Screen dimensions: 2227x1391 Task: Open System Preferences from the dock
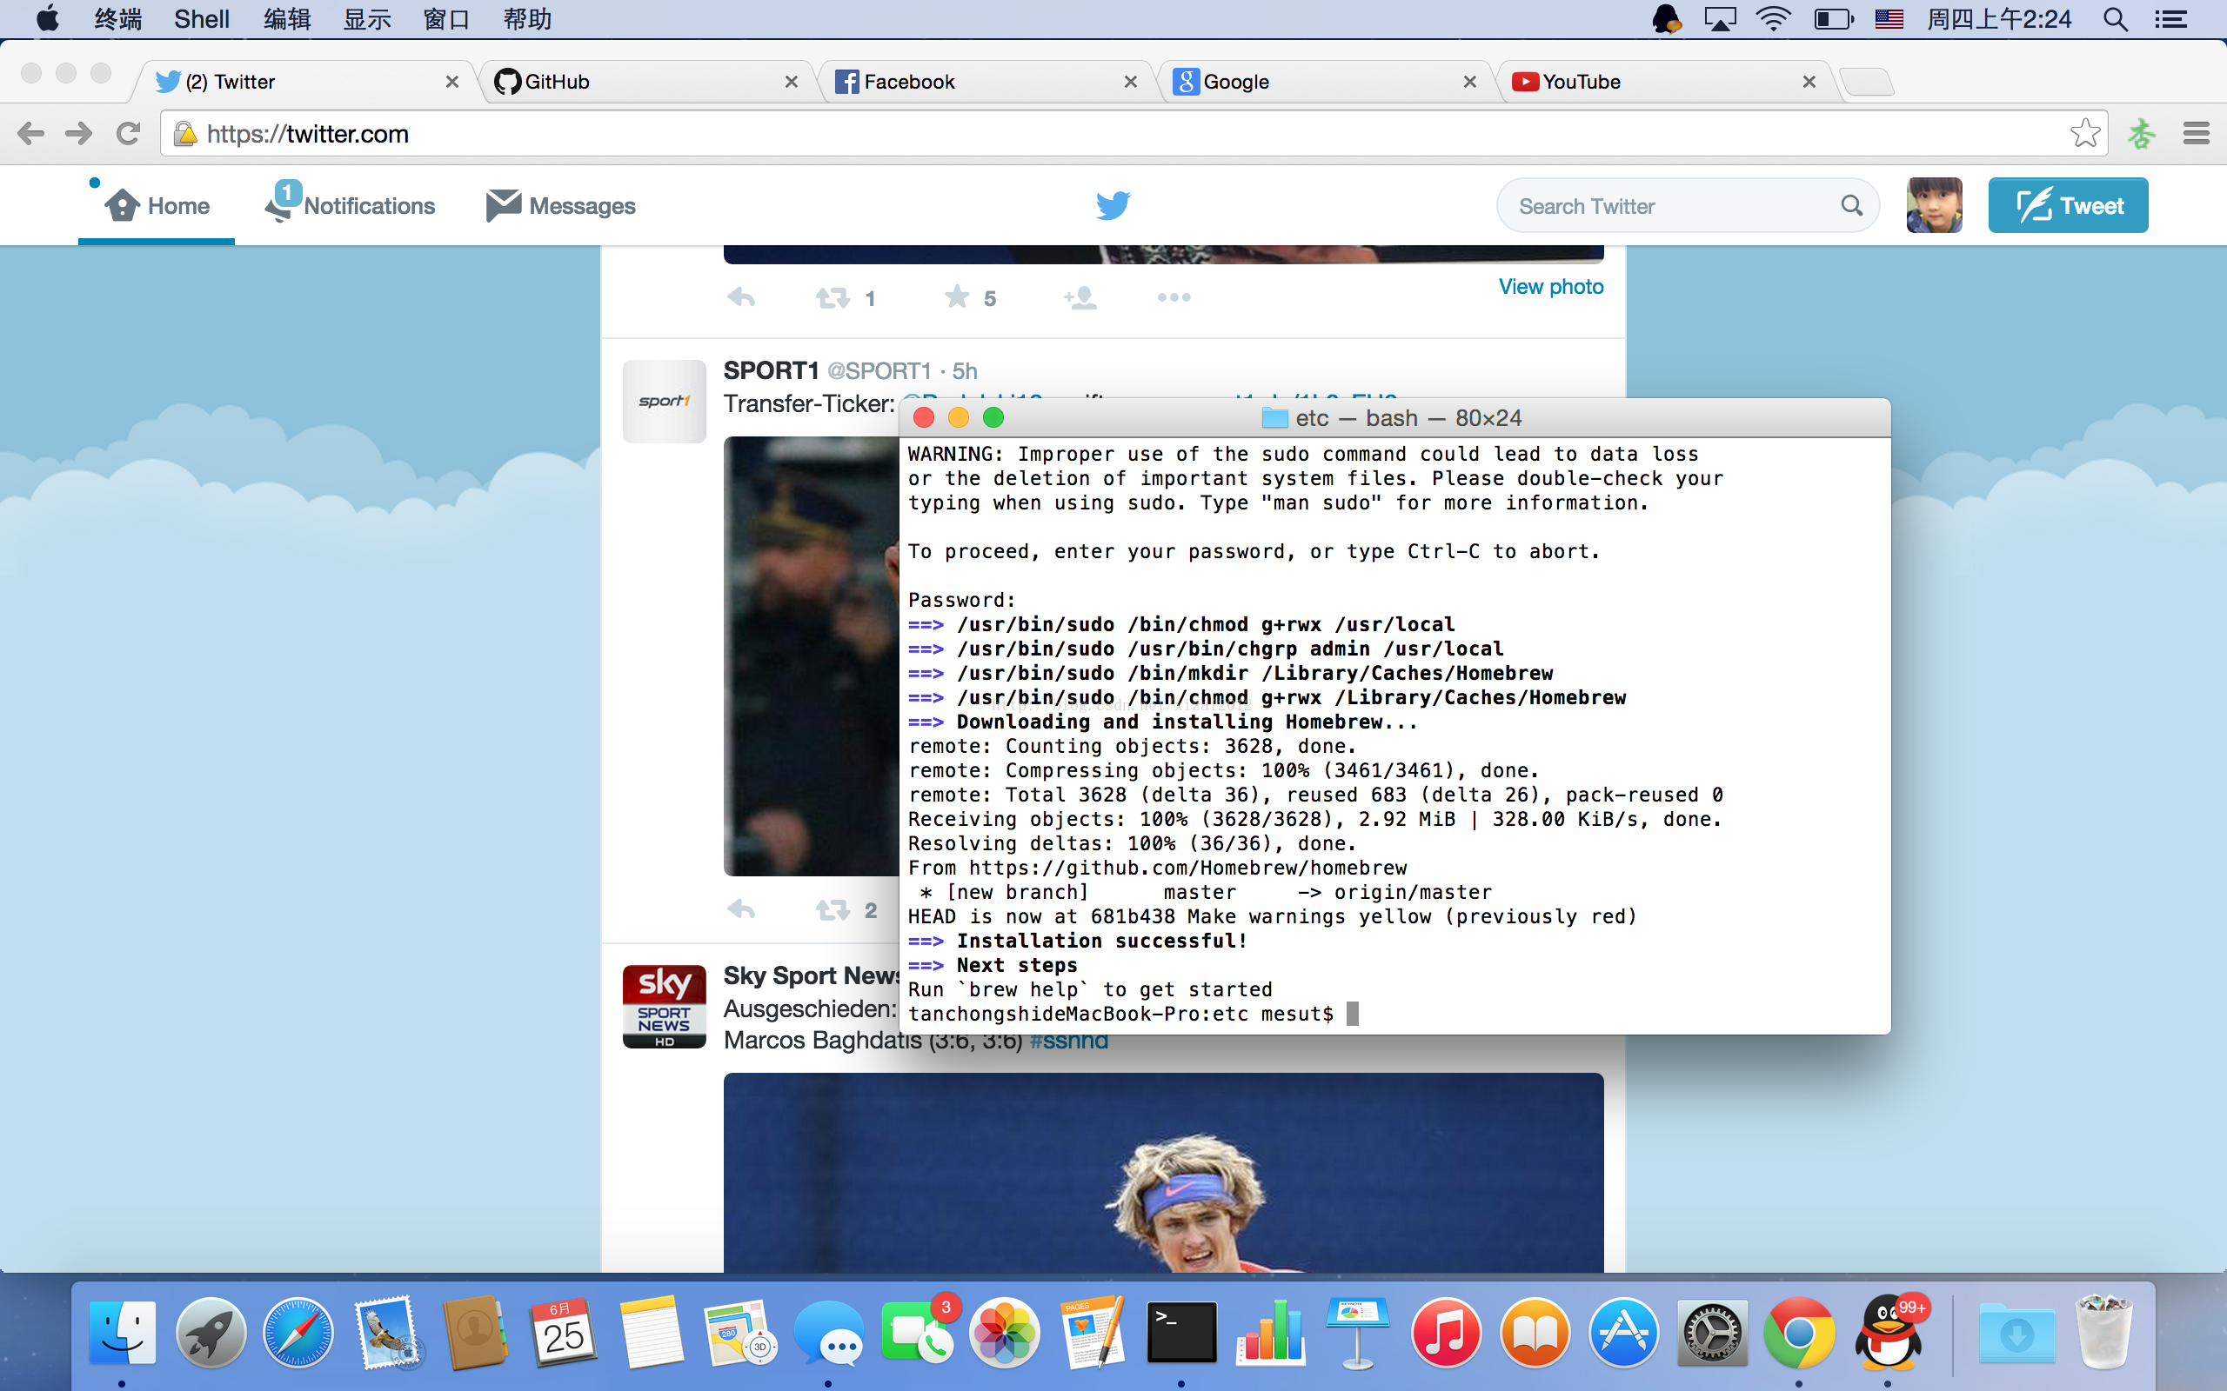[1711, 1332]
